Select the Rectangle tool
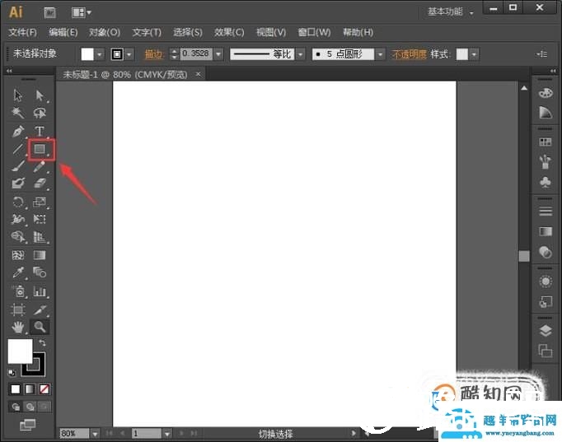Screen dimensions: 562x442 pyautogui.click(x=40, y=149)
